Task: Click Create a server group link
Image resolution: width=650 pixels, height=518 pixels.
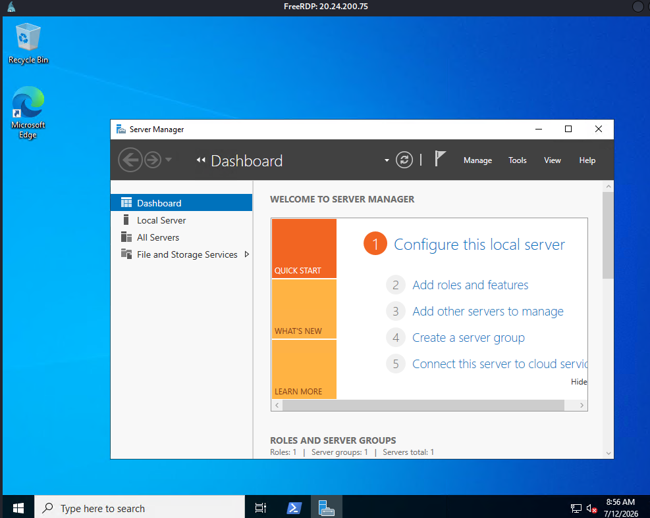Action: coord(468,338)
